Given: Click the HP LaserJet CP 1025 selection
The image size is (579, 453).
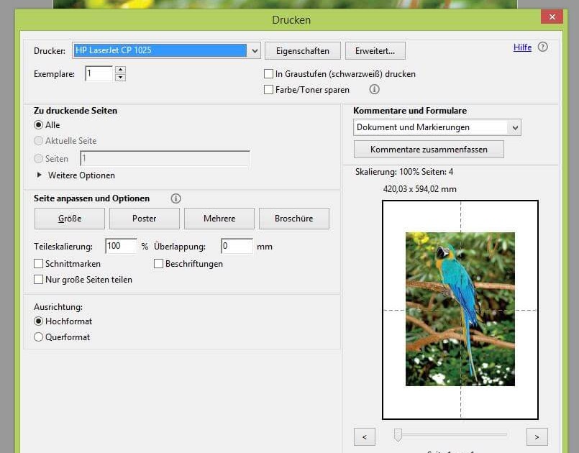Looking at the screenshot, I should (160, 50).
